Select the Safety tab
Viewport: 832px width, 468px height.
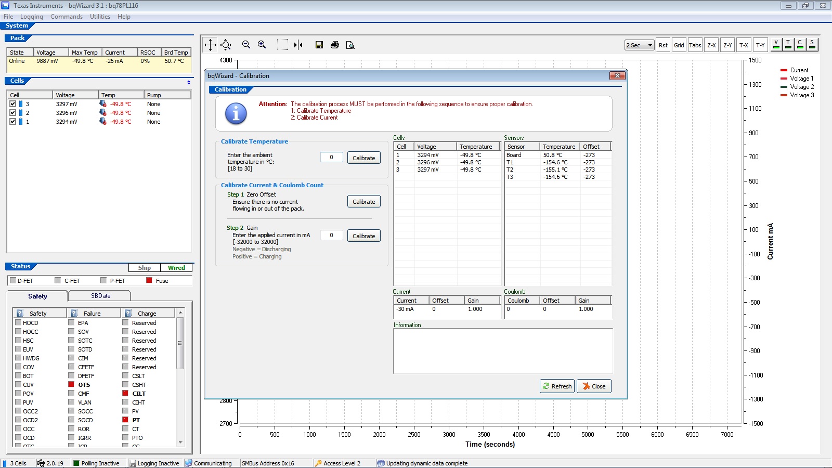37,296
